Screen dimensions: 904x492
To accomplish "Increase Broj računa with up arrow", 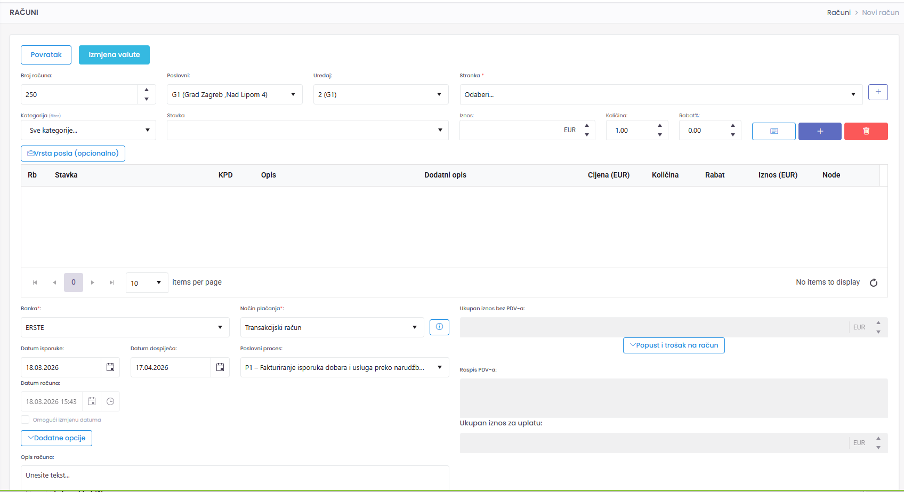I will [147, 90].
